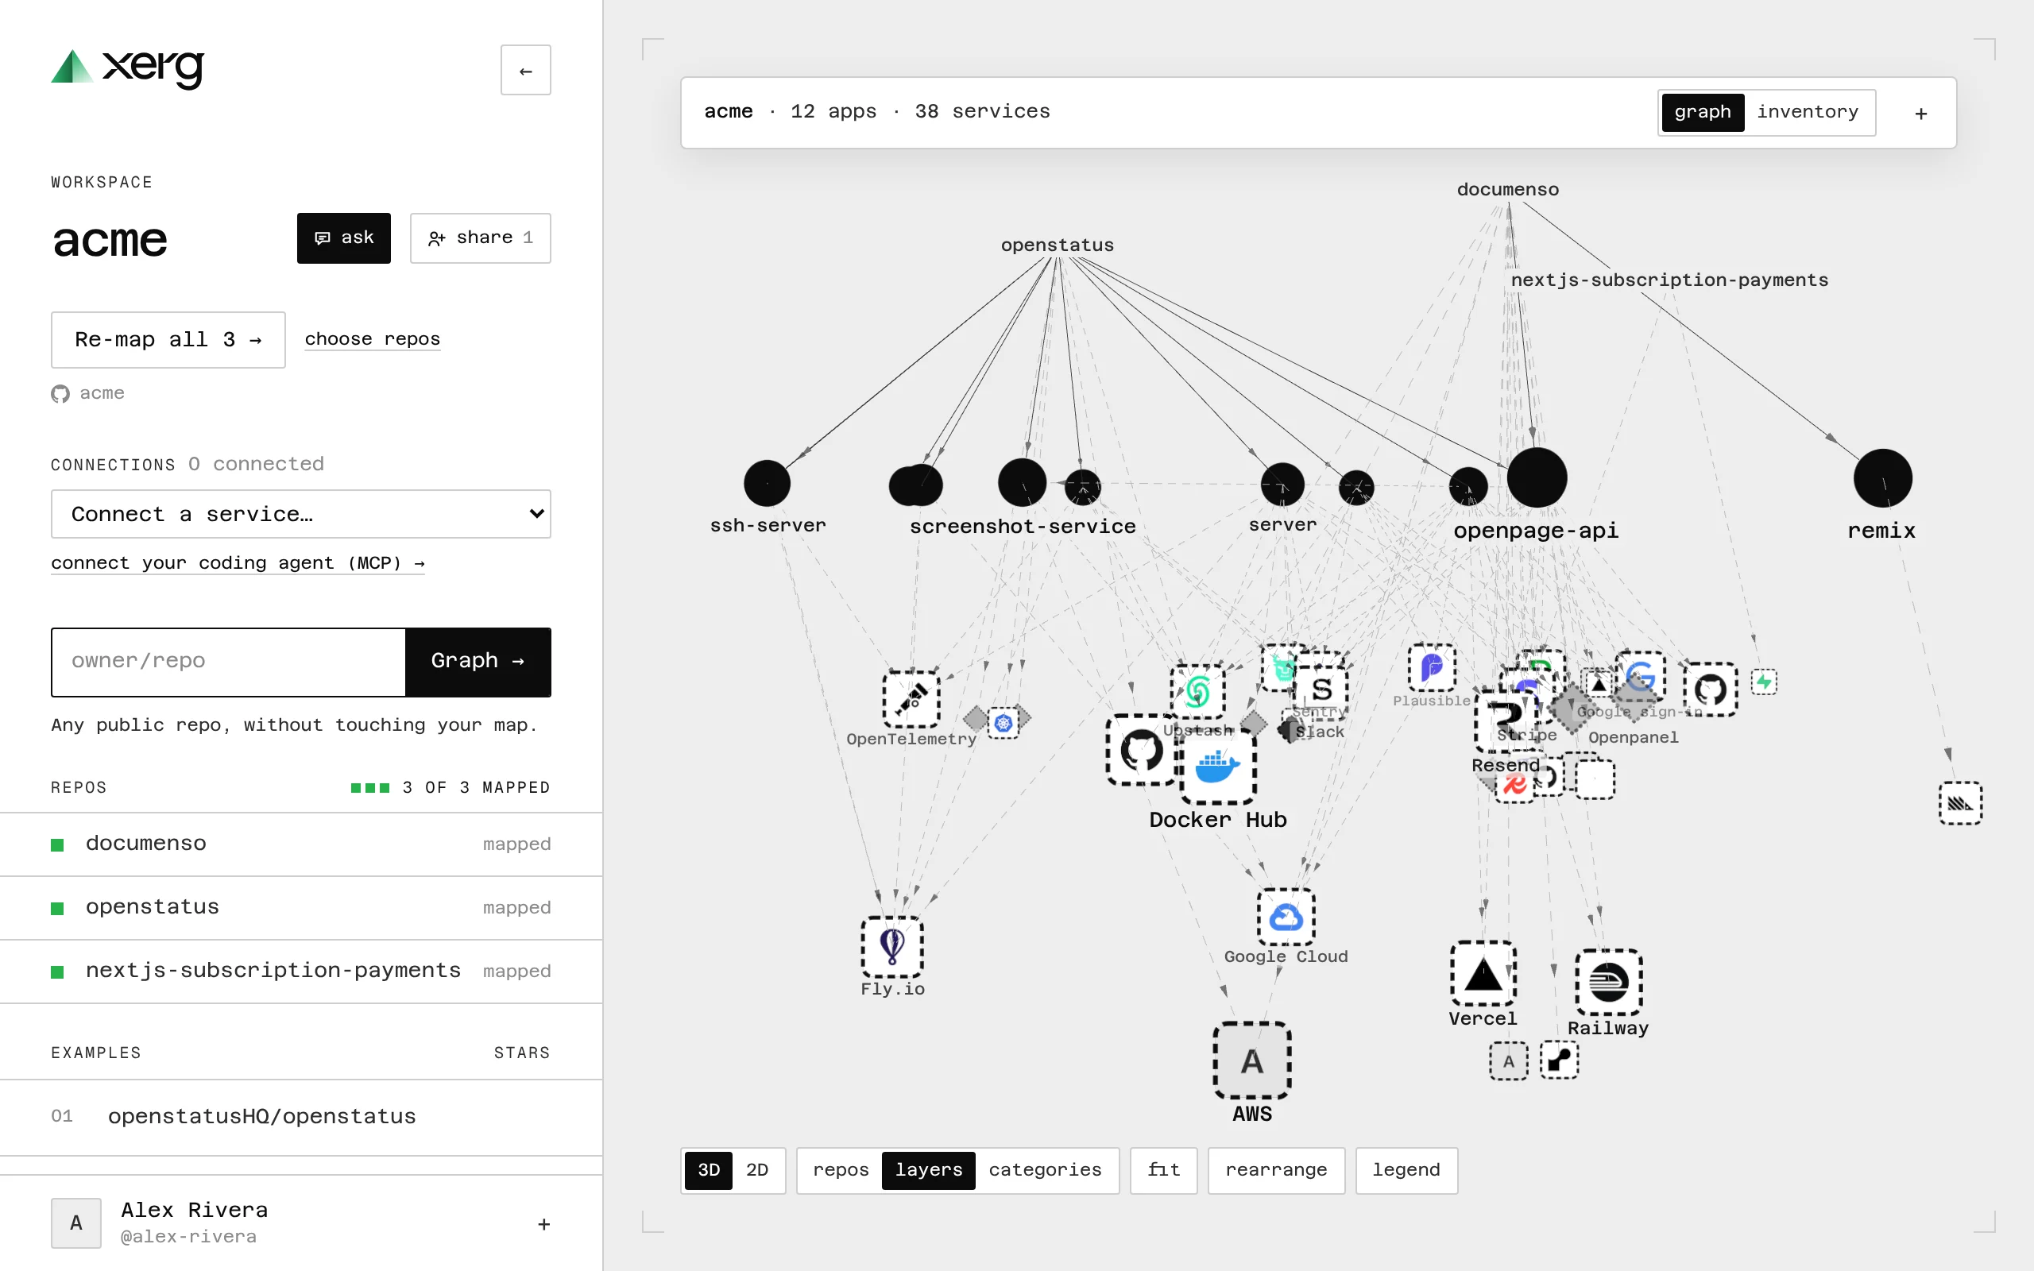Open example openstatusHQ/openstatus
Viewport: 2034px width, 1271px height.
coord(301,1116)
